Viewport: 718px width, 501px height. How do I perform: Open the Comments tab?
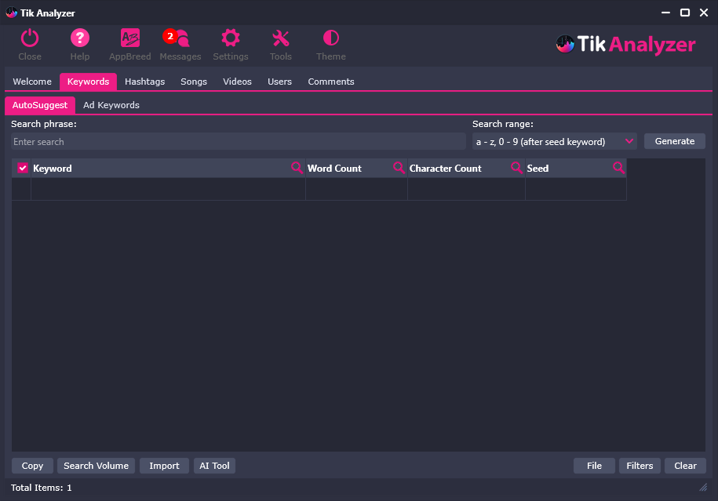click(x=331, y=82)
